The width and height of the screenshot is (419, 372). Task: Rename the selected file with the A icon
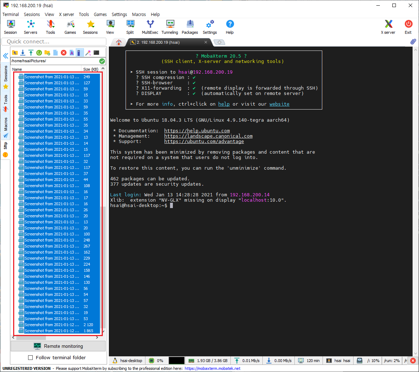71,53
